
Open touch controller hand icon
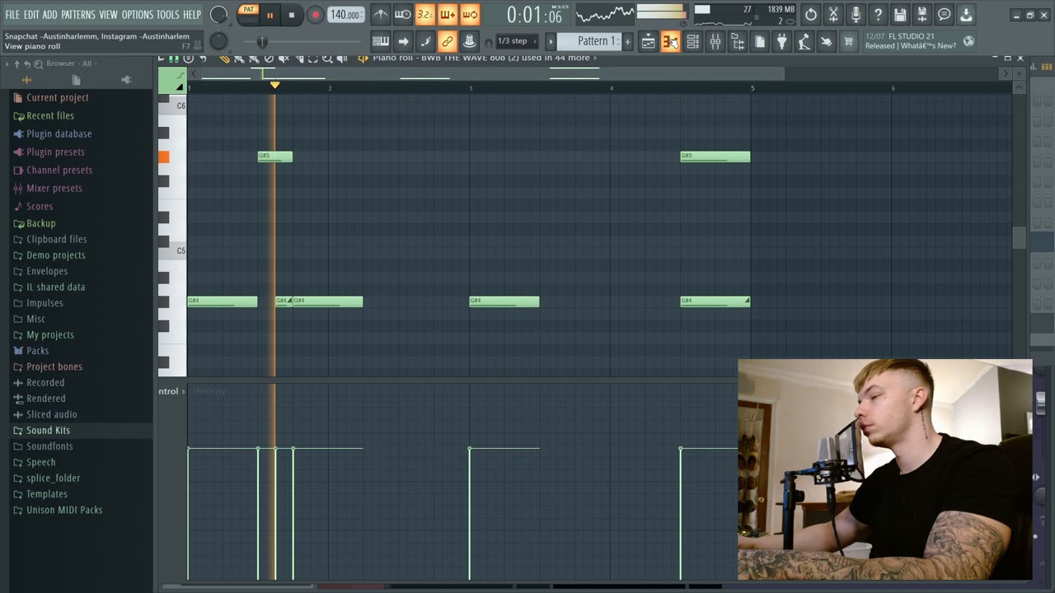[x=826, y=41]
